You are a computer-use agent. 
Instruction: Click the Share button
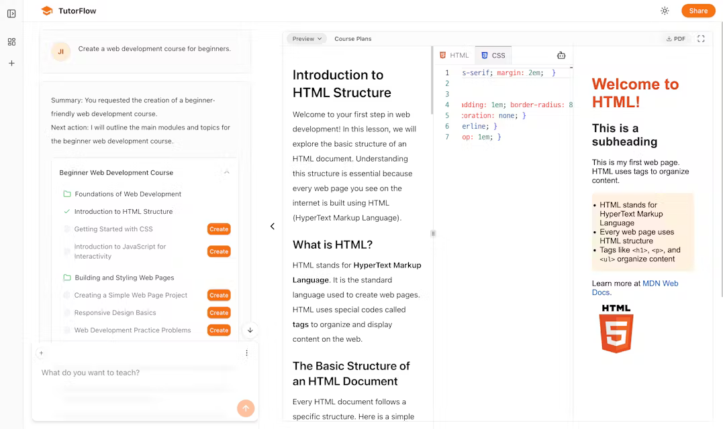point(698,11)
